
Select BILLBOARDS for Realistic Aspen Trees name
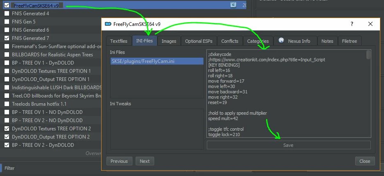52,55
